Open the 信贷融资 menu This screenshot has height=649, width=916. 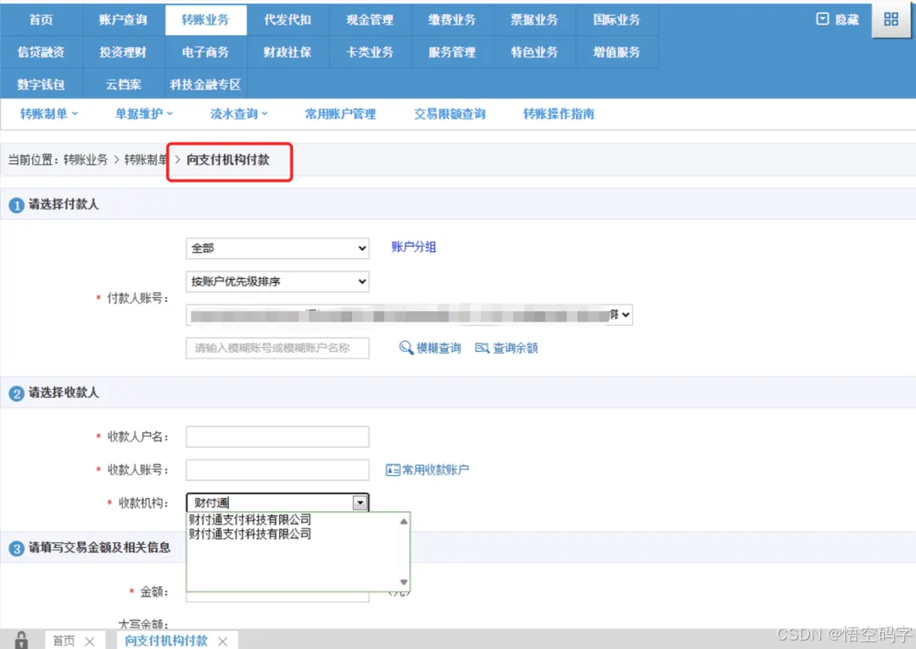click(x=41, y=52)
